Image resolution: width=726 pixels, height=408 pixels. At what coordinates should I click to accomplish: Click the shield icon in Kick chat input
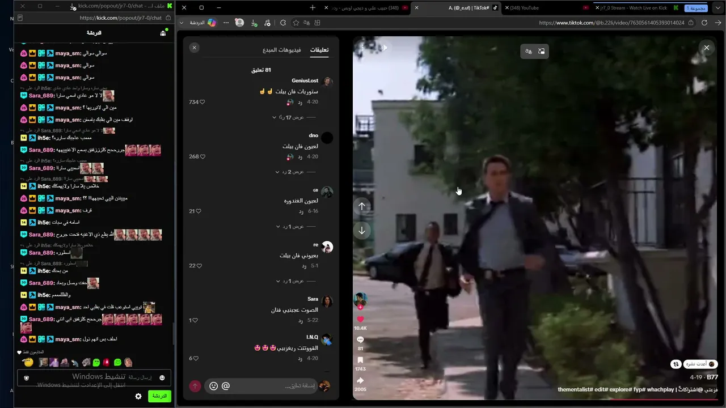click(26, 378)
